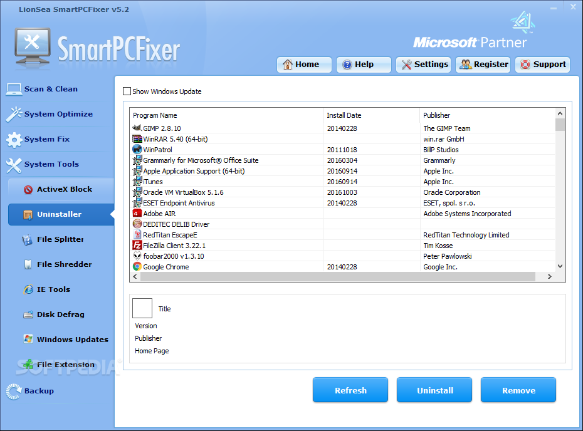Click the horizontal scroll left arrow
Screen dimensions: 583x431
coord(135,277)
